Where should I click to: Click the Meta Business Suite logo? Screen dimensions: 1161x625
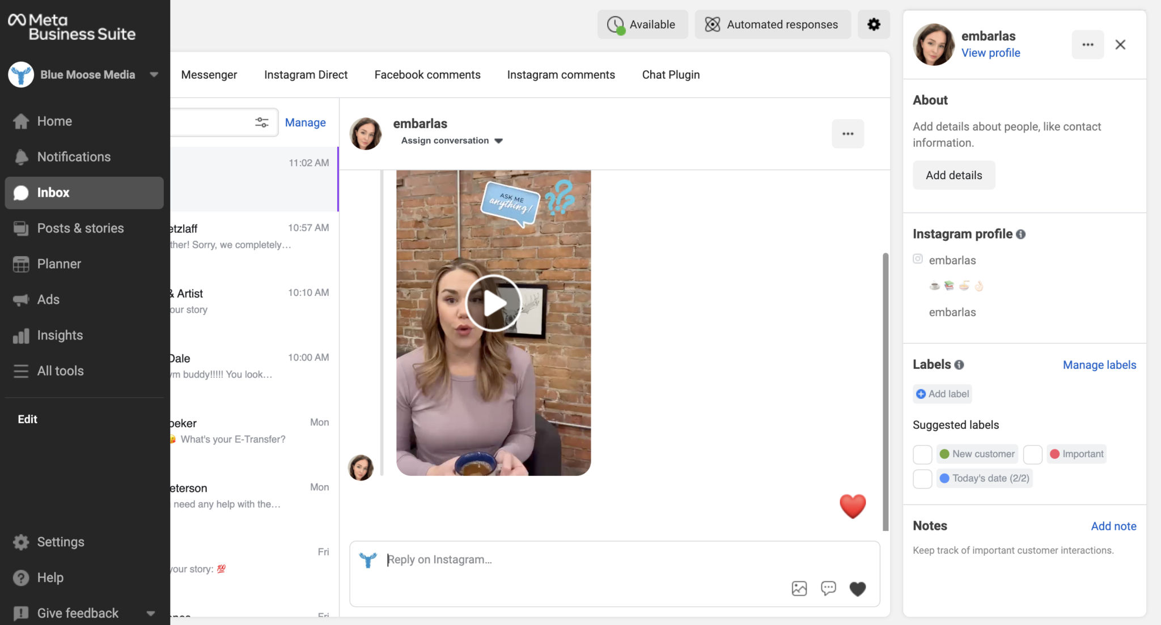(x=72, y=27)
